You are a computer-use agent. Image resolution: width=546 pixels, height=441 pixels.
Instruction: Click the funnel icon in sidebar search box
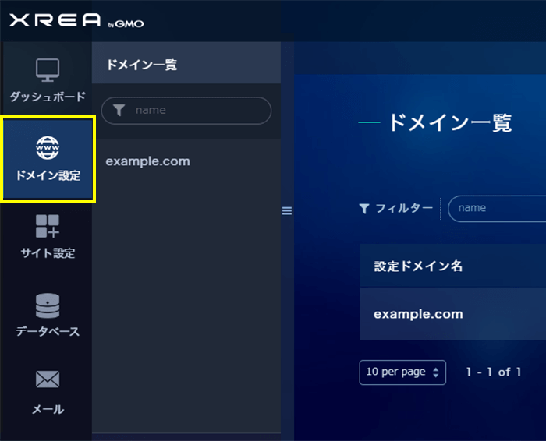(x=119, y=111)
